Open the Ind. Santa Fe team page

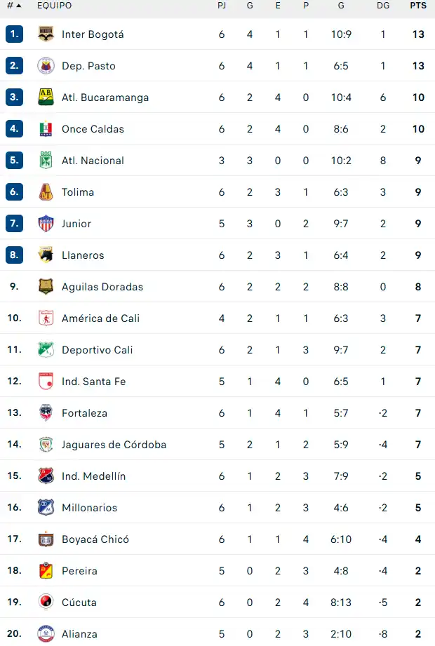[94, 382]
